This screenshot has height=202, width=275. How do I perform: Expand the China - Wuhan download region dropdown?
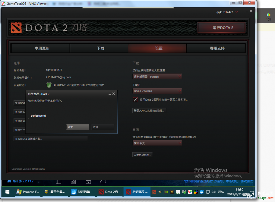point(157,91)
